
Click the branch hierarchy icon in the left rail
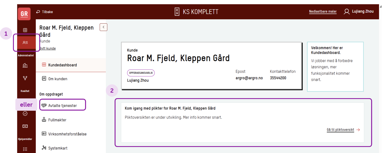pyautogui.click(x=25, y=78)
